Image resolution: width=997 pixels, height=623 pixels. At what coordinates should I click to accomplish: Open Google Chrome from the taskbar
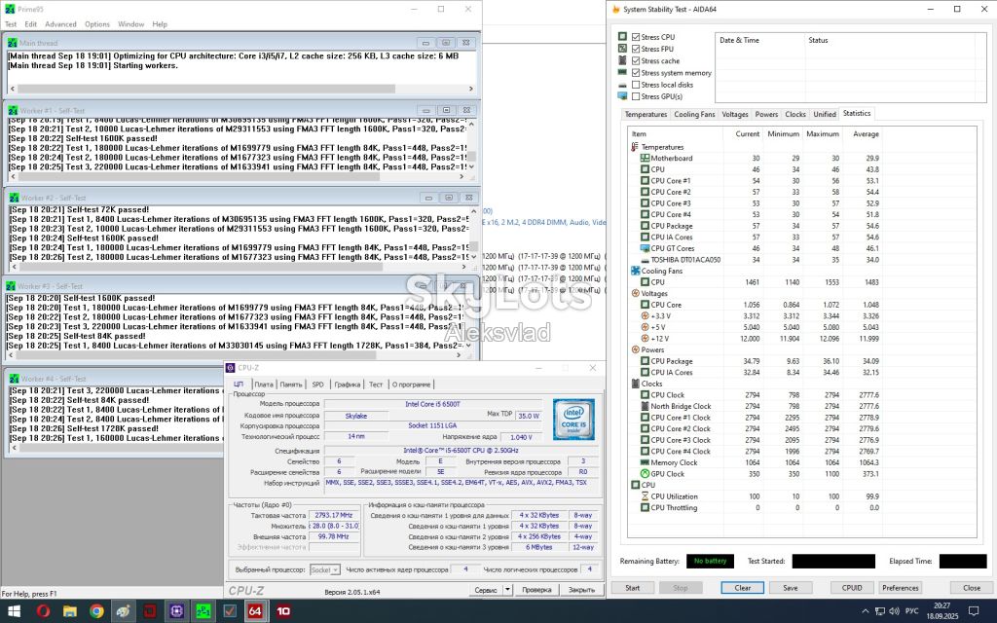(96, 611)
